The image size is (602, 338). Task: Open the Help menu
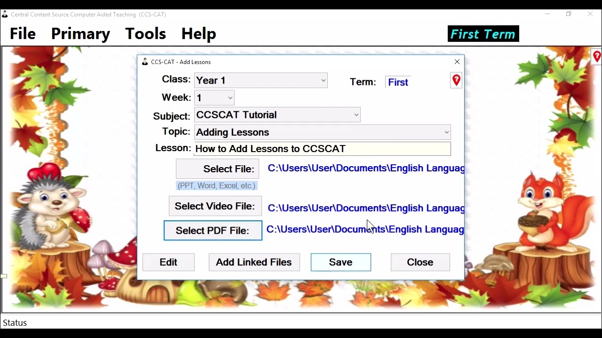198,34
